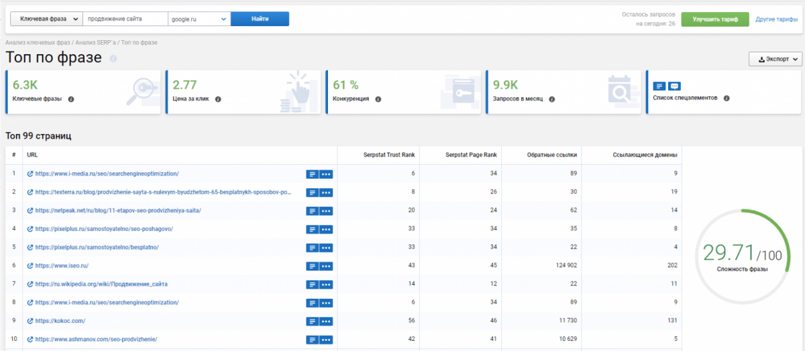Screen dimensions: 805x351
Task: Go to 'Анализ ключевых фраз' breadcrumb
Action: pyautogui.click(x=38, y=43)
